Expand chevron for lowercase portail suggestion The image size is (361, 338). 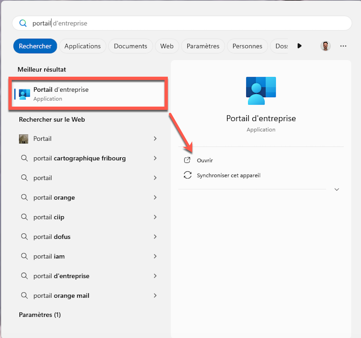point(155,178)
